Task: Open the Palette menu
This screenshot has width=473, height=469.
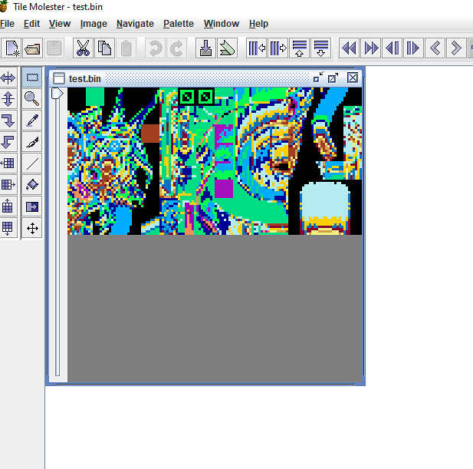Action: click(178, 24)
